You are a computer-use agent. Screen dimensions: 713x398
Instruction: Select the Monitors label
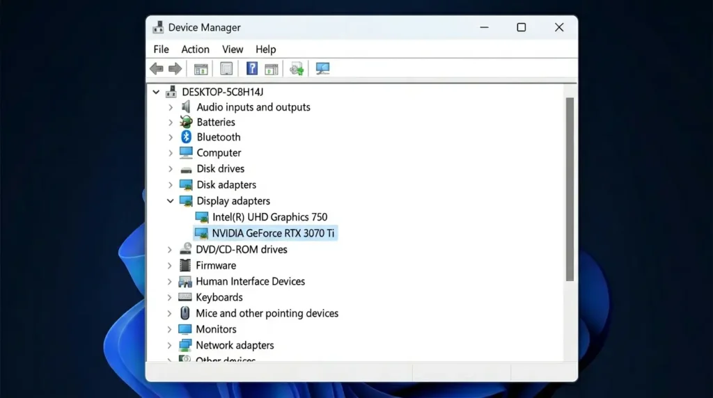point(216,329)
